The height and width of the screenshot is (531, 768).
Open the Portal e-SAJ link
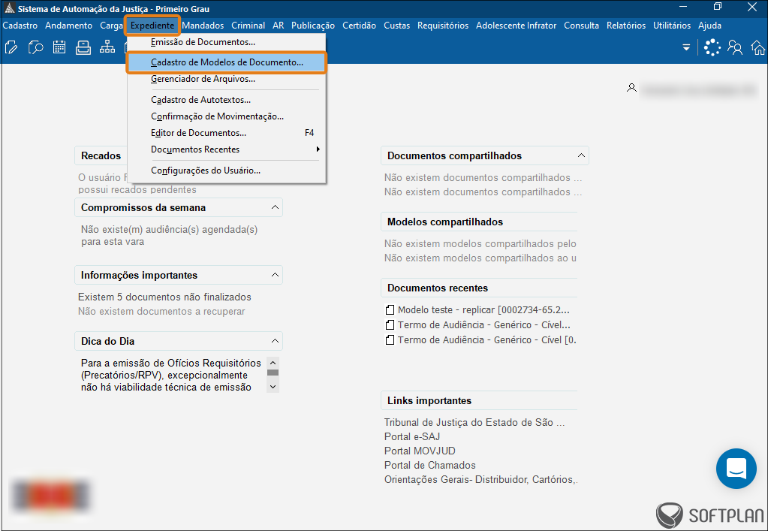(x=412, y=436)
